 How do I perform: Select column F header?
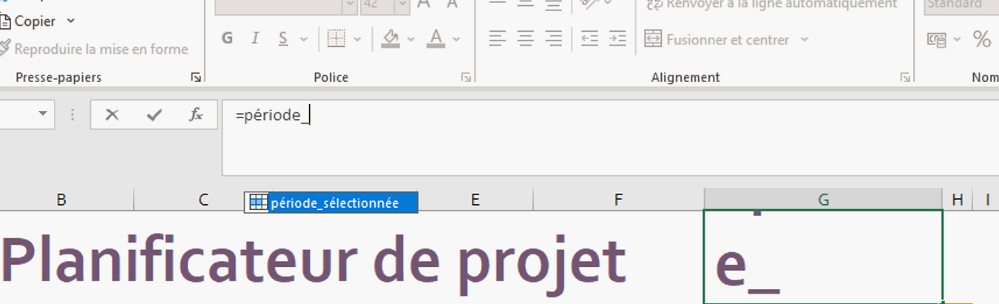click(x=618, y=199)
